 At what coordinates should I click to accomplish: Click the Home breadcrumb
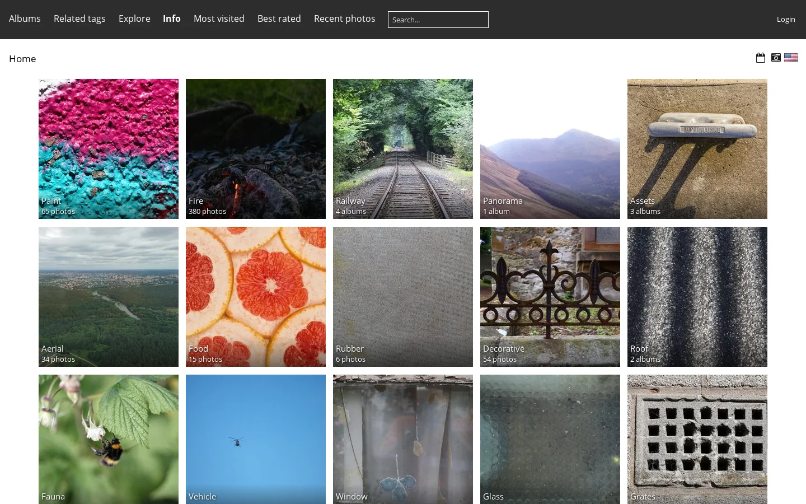click(22, 59)
